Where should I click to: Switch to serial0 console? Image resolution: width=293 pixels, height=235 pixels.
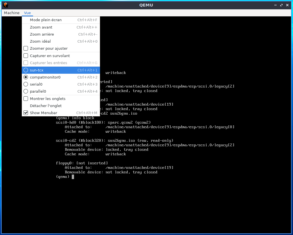point(61,84)
